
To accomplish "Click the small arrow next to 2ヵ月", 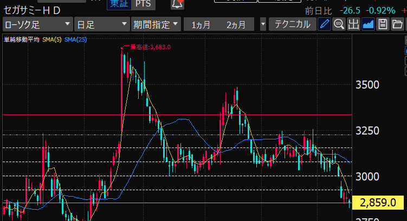I will pos(263,24).
